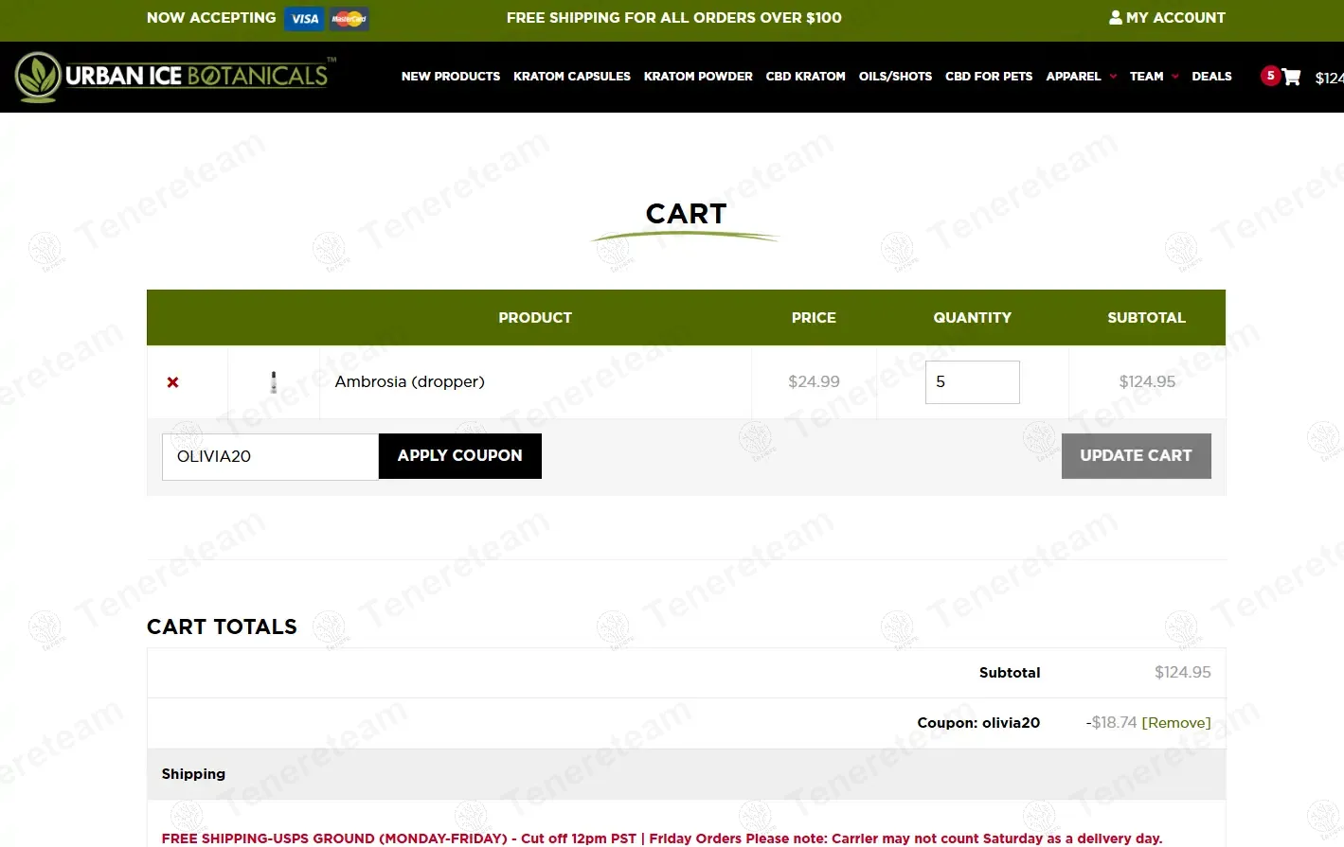Click the -$18.74 coupon discount
This screenshot has width=1344, height=847.
(1111, 723)
